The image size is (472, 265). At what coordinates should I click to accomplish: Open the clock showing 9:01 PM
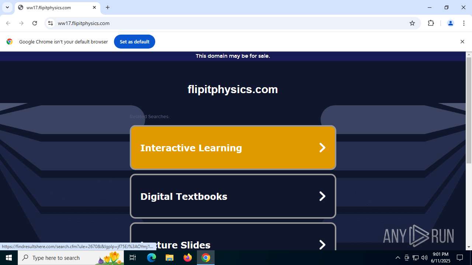pos(441,258)
